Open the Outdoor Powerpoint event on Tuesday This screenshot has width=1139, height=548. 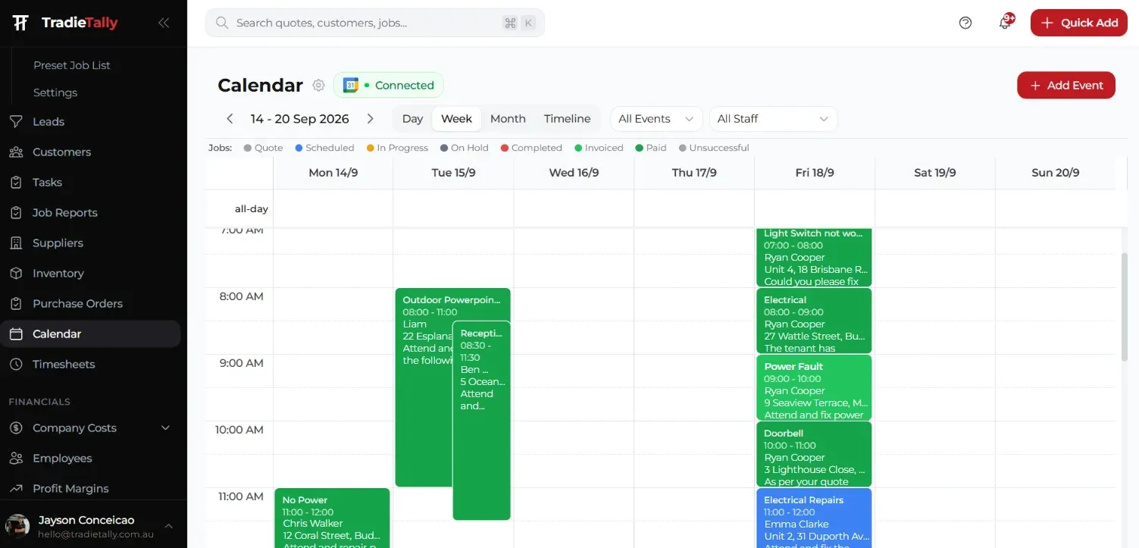tap(424, 387)
